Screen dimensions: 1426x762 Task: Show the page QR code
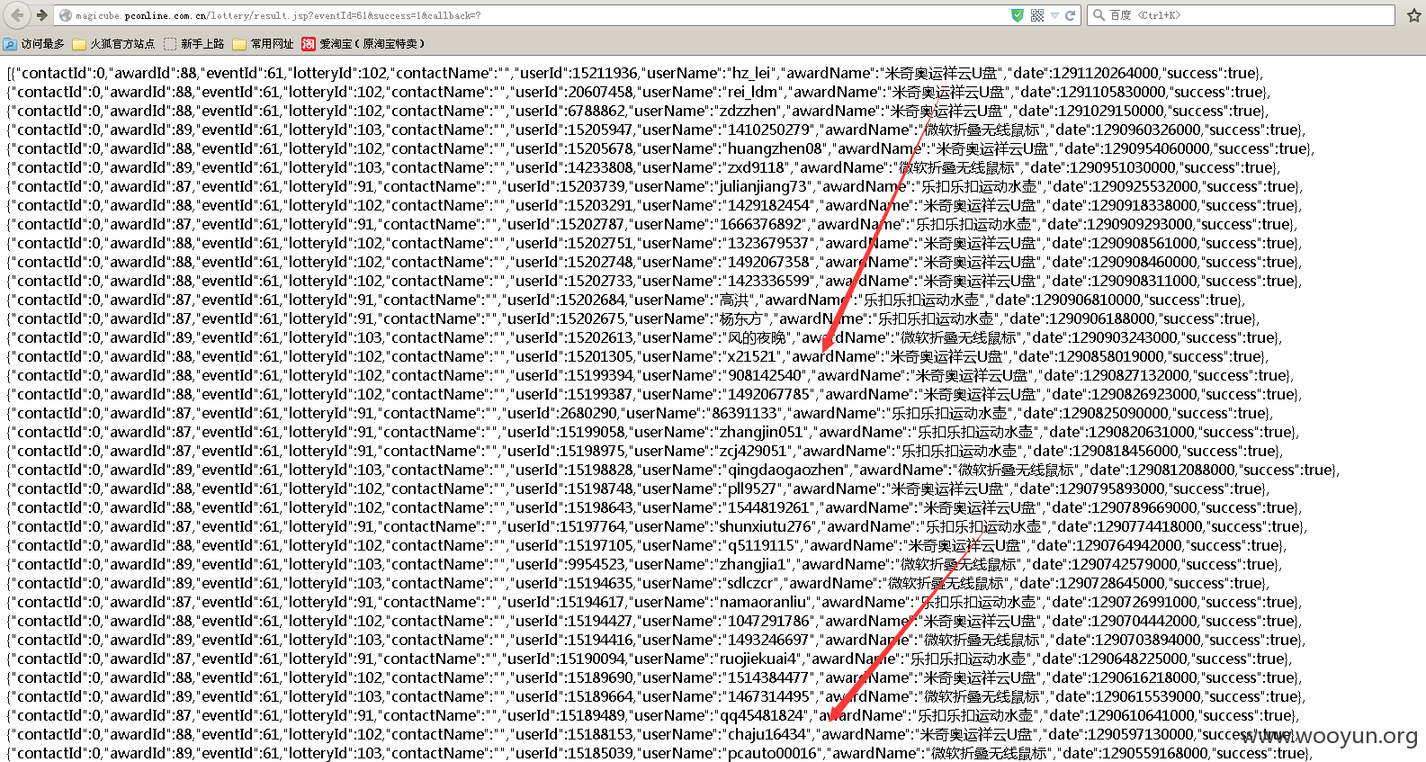tap(1037, 15)
